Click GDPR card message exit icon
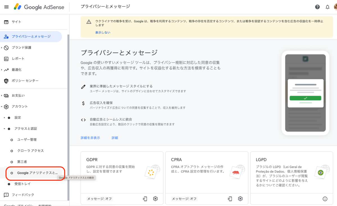The height and width of the screenshot is (206, 337). (145, 199)
